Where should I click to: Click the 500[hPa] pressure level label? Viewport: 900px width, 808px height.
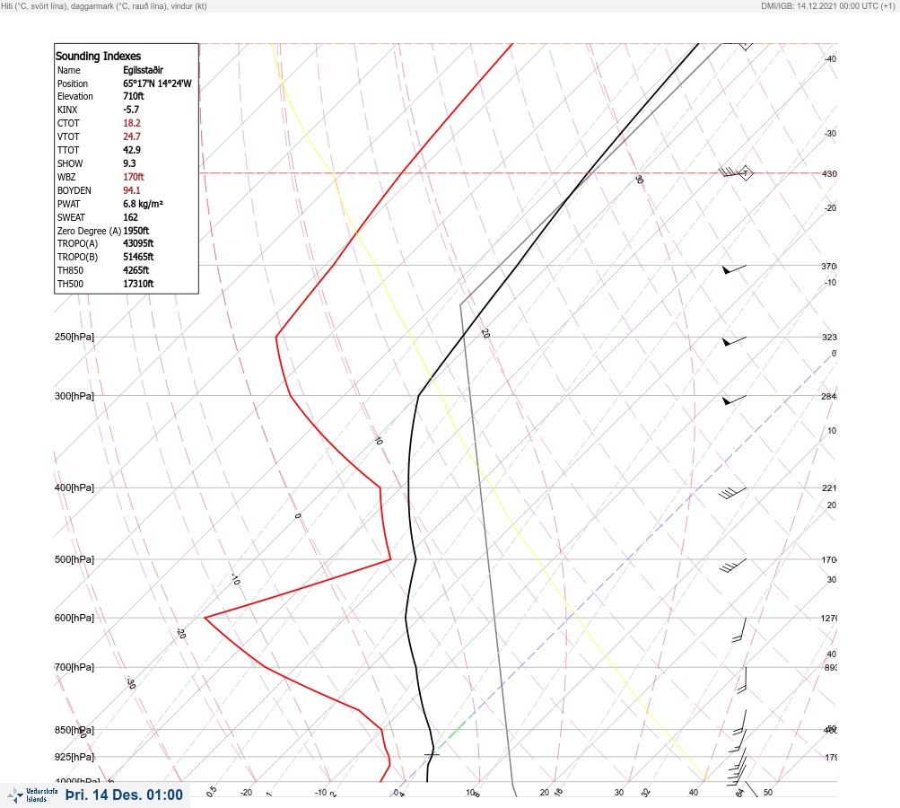(74, 559)
